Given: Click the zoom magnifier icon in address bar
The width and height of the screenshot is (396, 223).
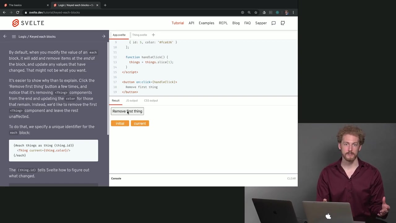Looking at the screenshot, I should (249, 12).
